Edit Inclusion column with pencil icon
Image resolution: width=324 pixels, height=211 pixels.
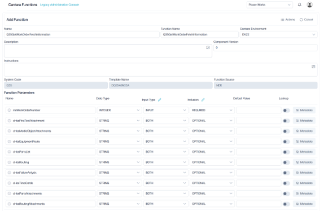point(203,100)
